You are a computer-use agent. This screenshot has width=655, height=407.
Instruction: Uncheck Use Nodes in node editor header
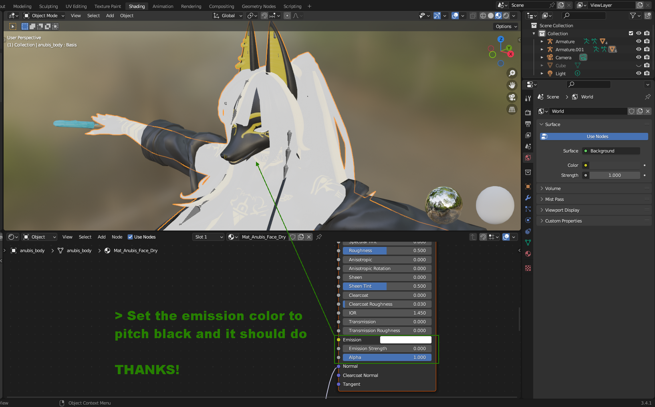[x=130, y=237]
